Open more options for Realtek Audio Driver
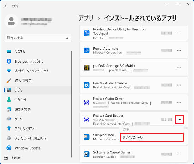Screen dimensions: 194x164 [x=179, y=102]
